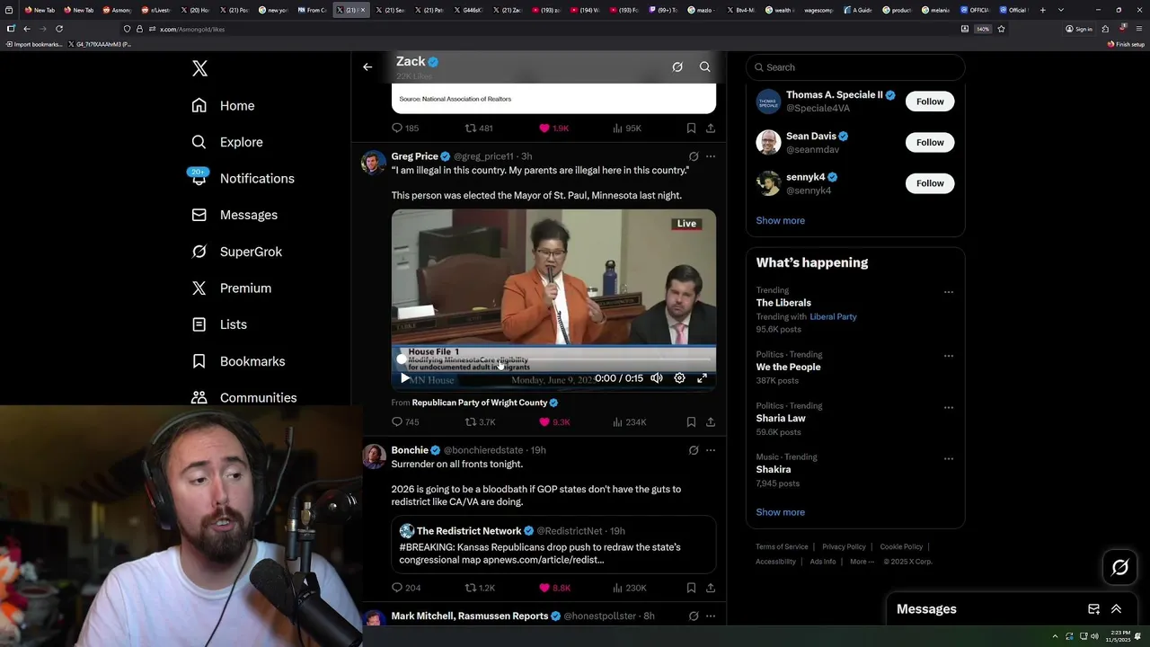Follow Thomas A. Speciale II
The width and height of the screenshot is (1150, 647).
(930, 102)
